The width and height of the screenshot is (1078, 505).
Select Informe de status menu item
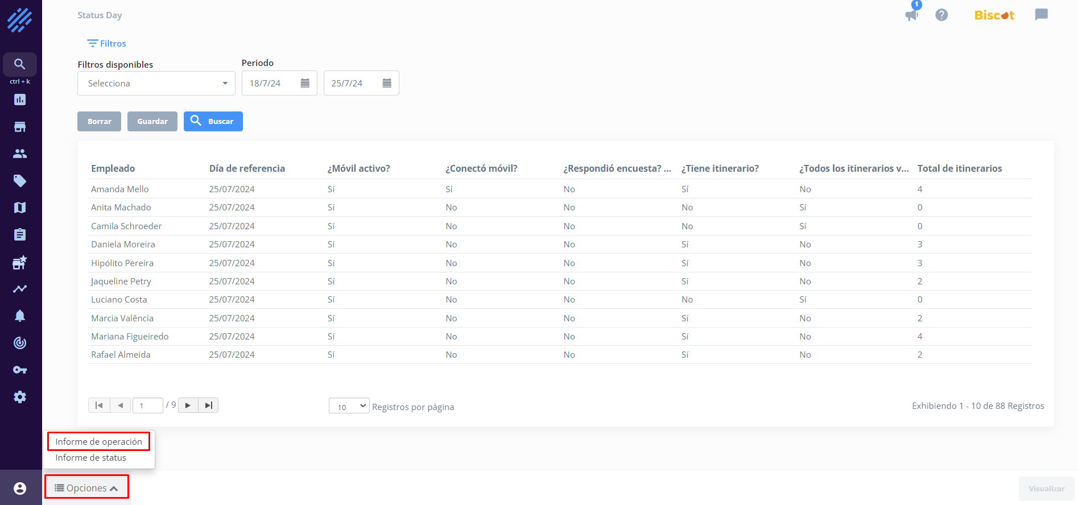pos(91,458)
